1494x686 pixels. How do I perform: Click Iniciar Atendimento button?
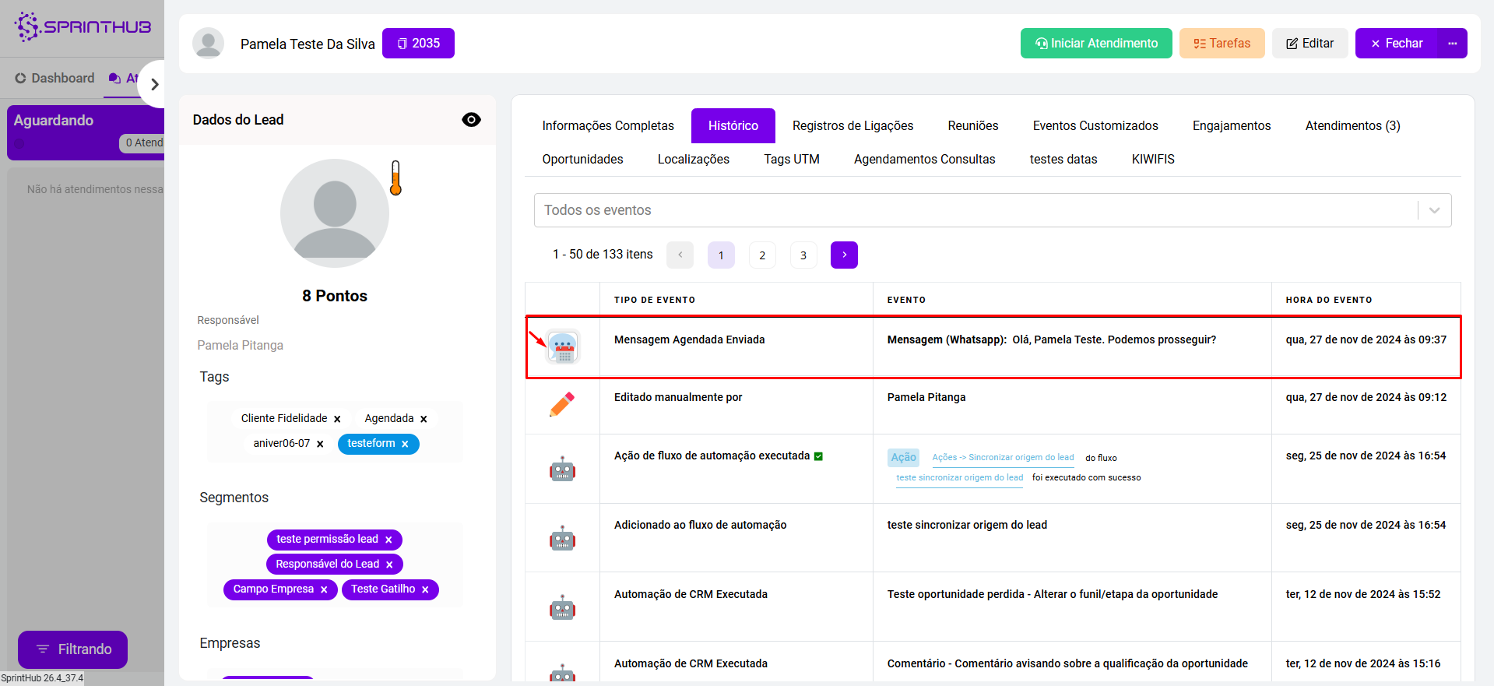pos(1095,44)
